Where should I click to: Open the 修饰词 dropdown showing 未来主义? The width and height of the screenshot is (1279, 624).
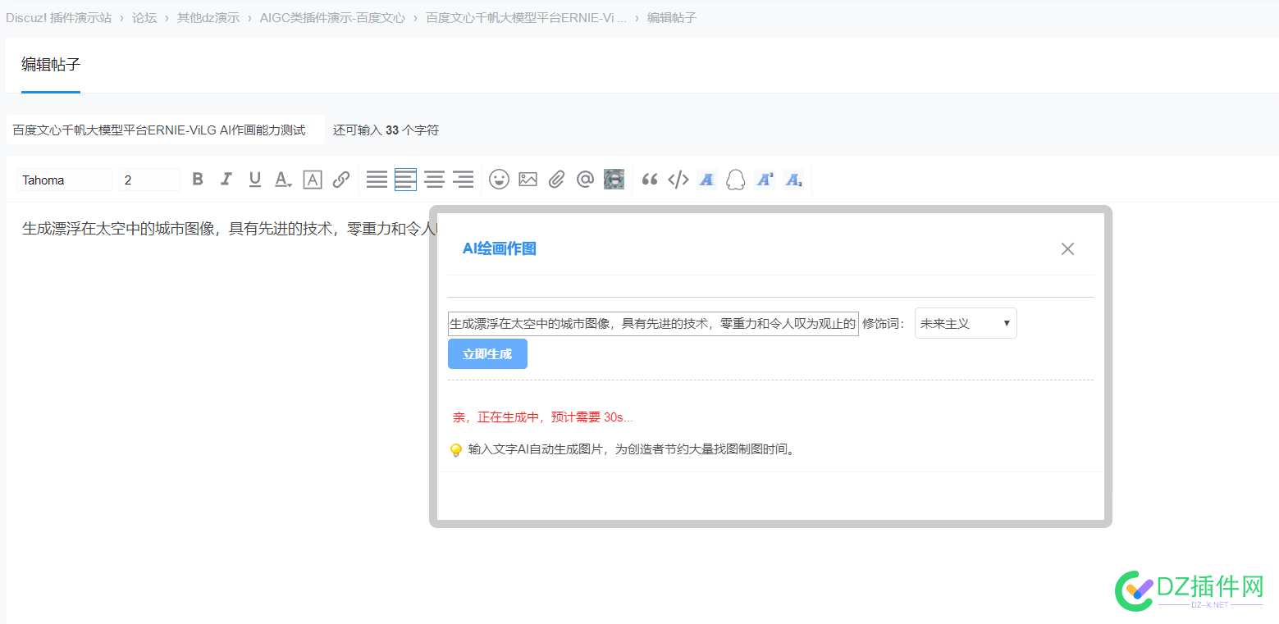(966, 323)
